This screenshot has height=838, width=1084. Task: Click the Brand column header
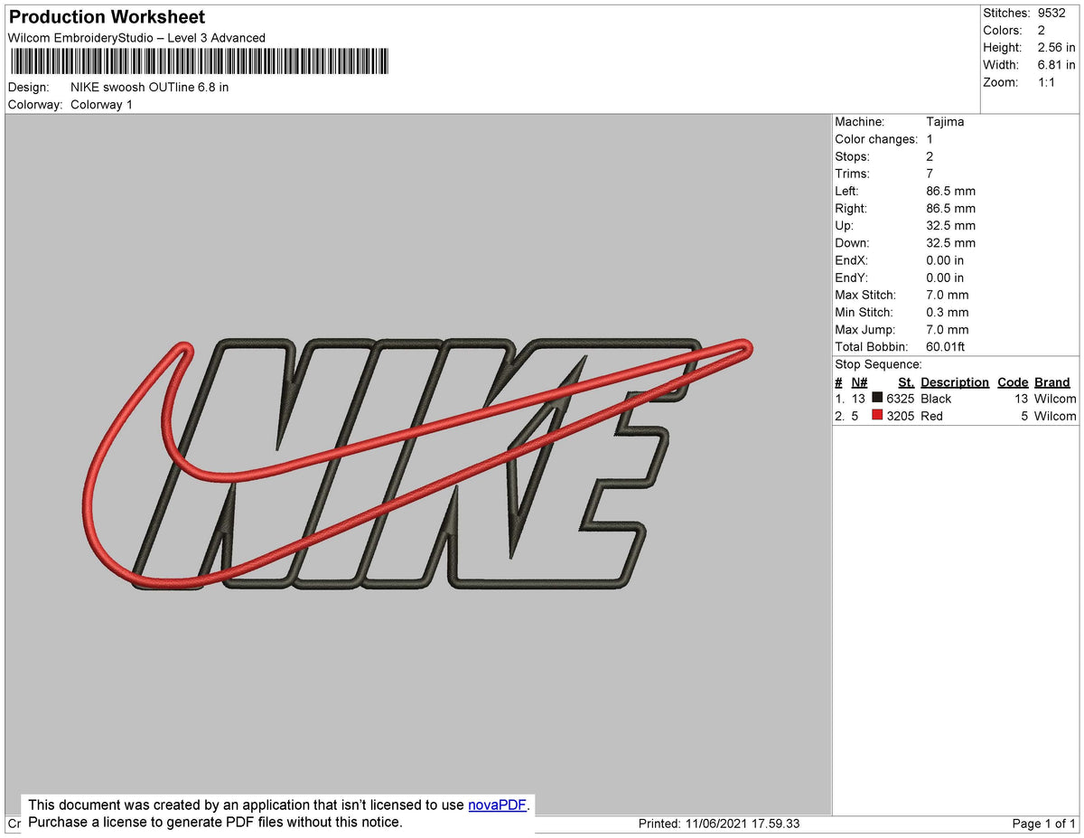tap(1051, 381)
